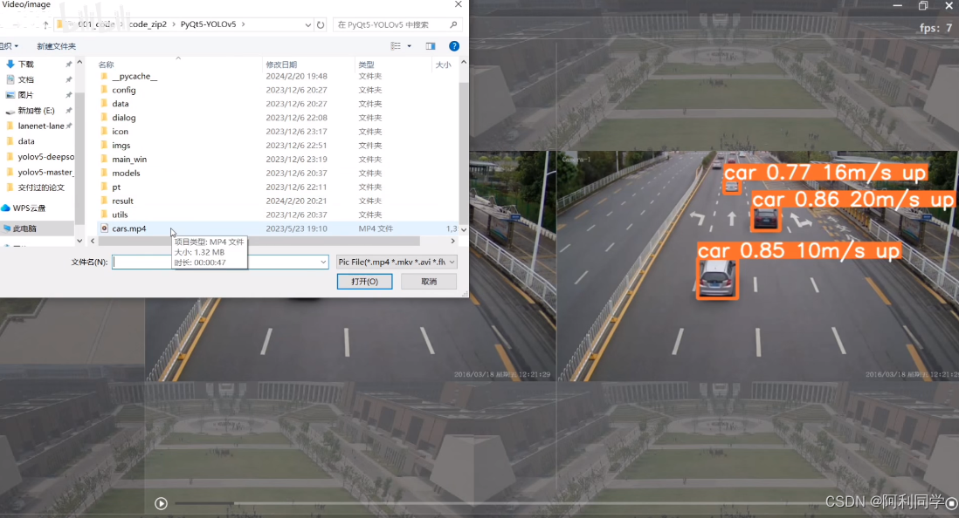Click the refresh button beside address bar
The height and width of the screenshot is (518, 959).
(x=321, y=25)
